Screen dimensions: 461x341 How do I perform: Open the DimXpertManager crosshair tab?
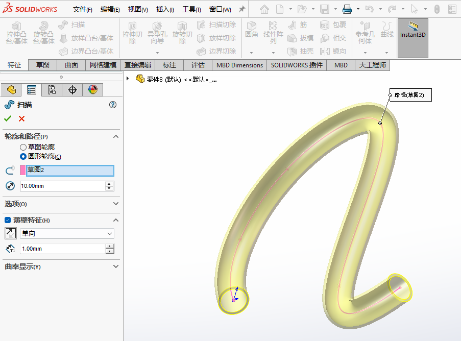tap(72, 90)
